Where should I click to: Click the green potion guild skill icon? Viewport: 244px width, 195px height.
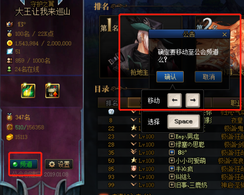(x=28, y=91)
